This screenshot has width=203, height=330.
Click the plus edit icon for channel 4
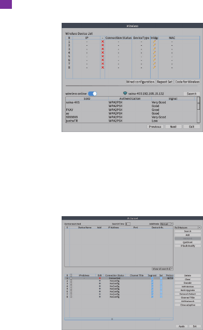[x=99, y=286]
